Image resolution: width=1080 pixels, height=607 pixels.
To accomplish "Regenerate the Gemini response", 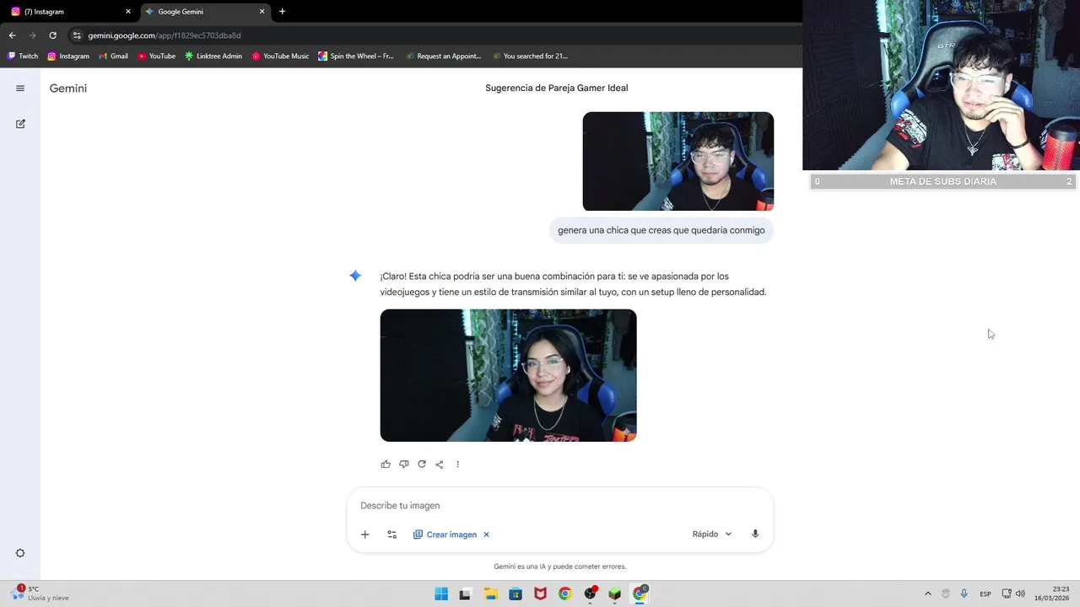I will [x=422, y=465].
